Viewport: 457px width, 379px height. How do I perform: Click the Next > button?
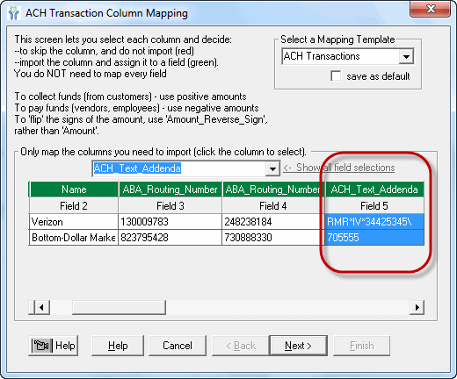[x=298, y=346]
